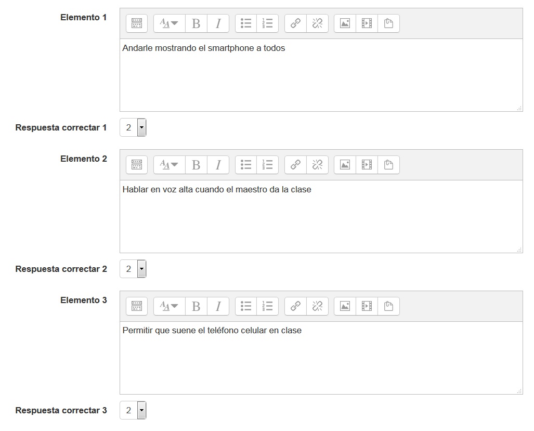Toggle bold in the Elemento 3 toolbar
Screen dimensions: 534x431
(196, 306)
